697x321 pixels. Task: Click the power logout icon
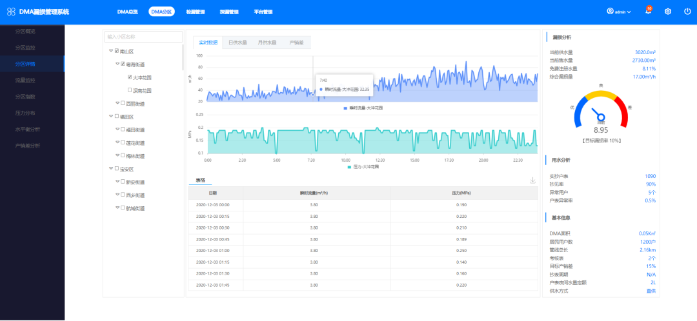click(687, 12)
